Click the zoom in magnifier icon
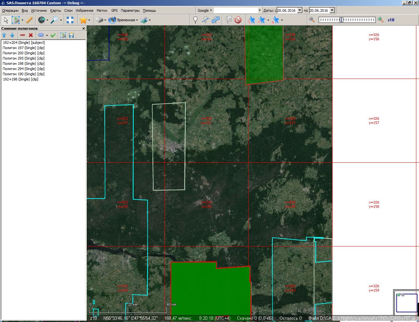 [380, 20]
